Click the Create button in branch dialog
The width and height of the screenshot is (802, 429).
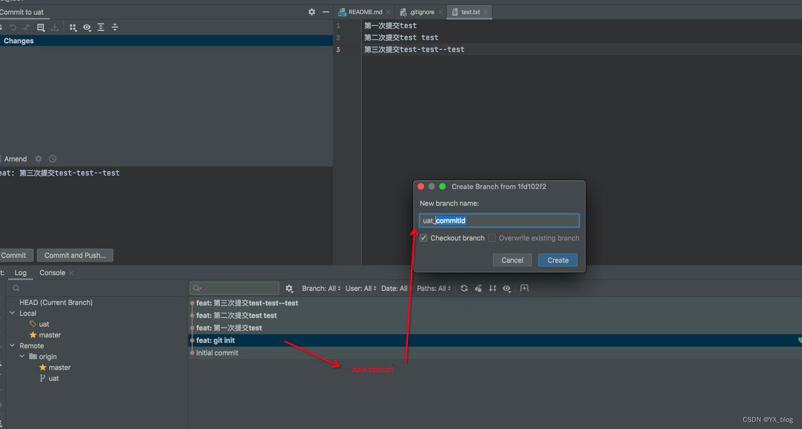point(557,260)
